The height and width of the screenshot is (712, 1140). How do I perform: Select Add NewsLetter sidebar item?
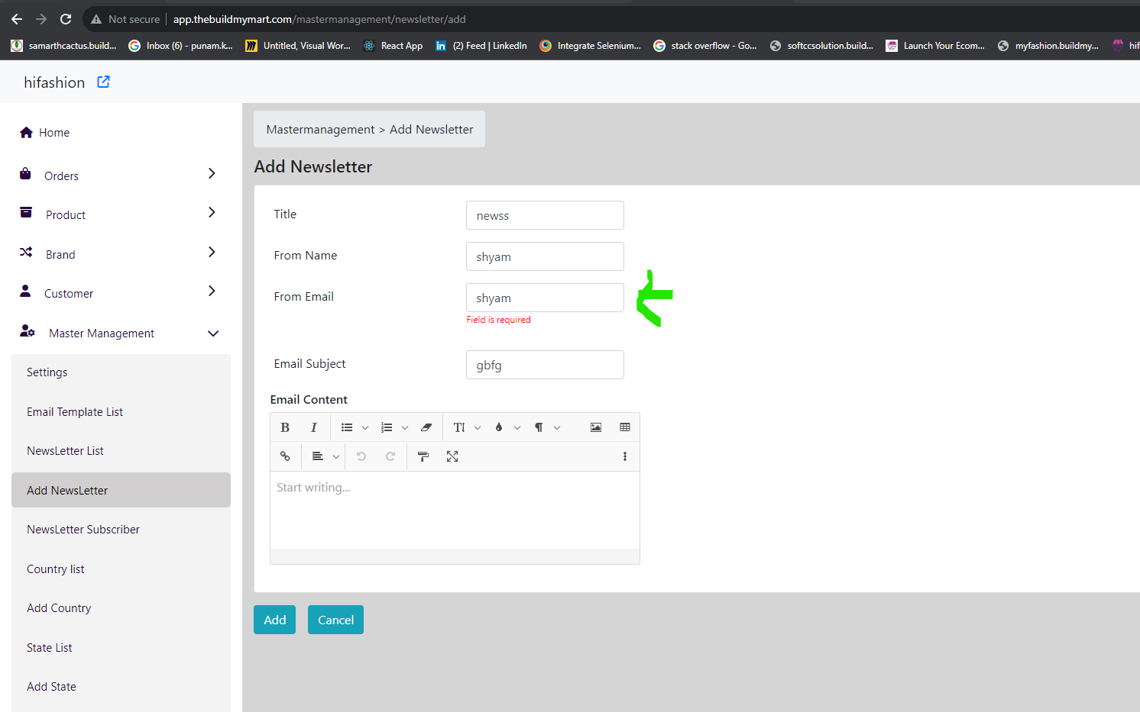pos(121,490)
